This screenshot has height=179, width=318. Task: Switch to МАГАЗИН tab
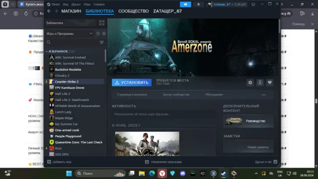point(71,11)
